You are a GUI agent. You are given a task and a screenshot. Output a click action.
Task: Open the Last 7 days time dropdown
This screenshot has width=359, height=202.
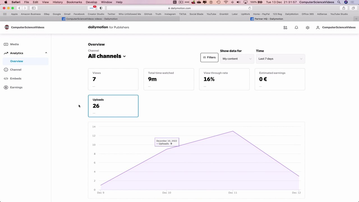click(280, 59)
